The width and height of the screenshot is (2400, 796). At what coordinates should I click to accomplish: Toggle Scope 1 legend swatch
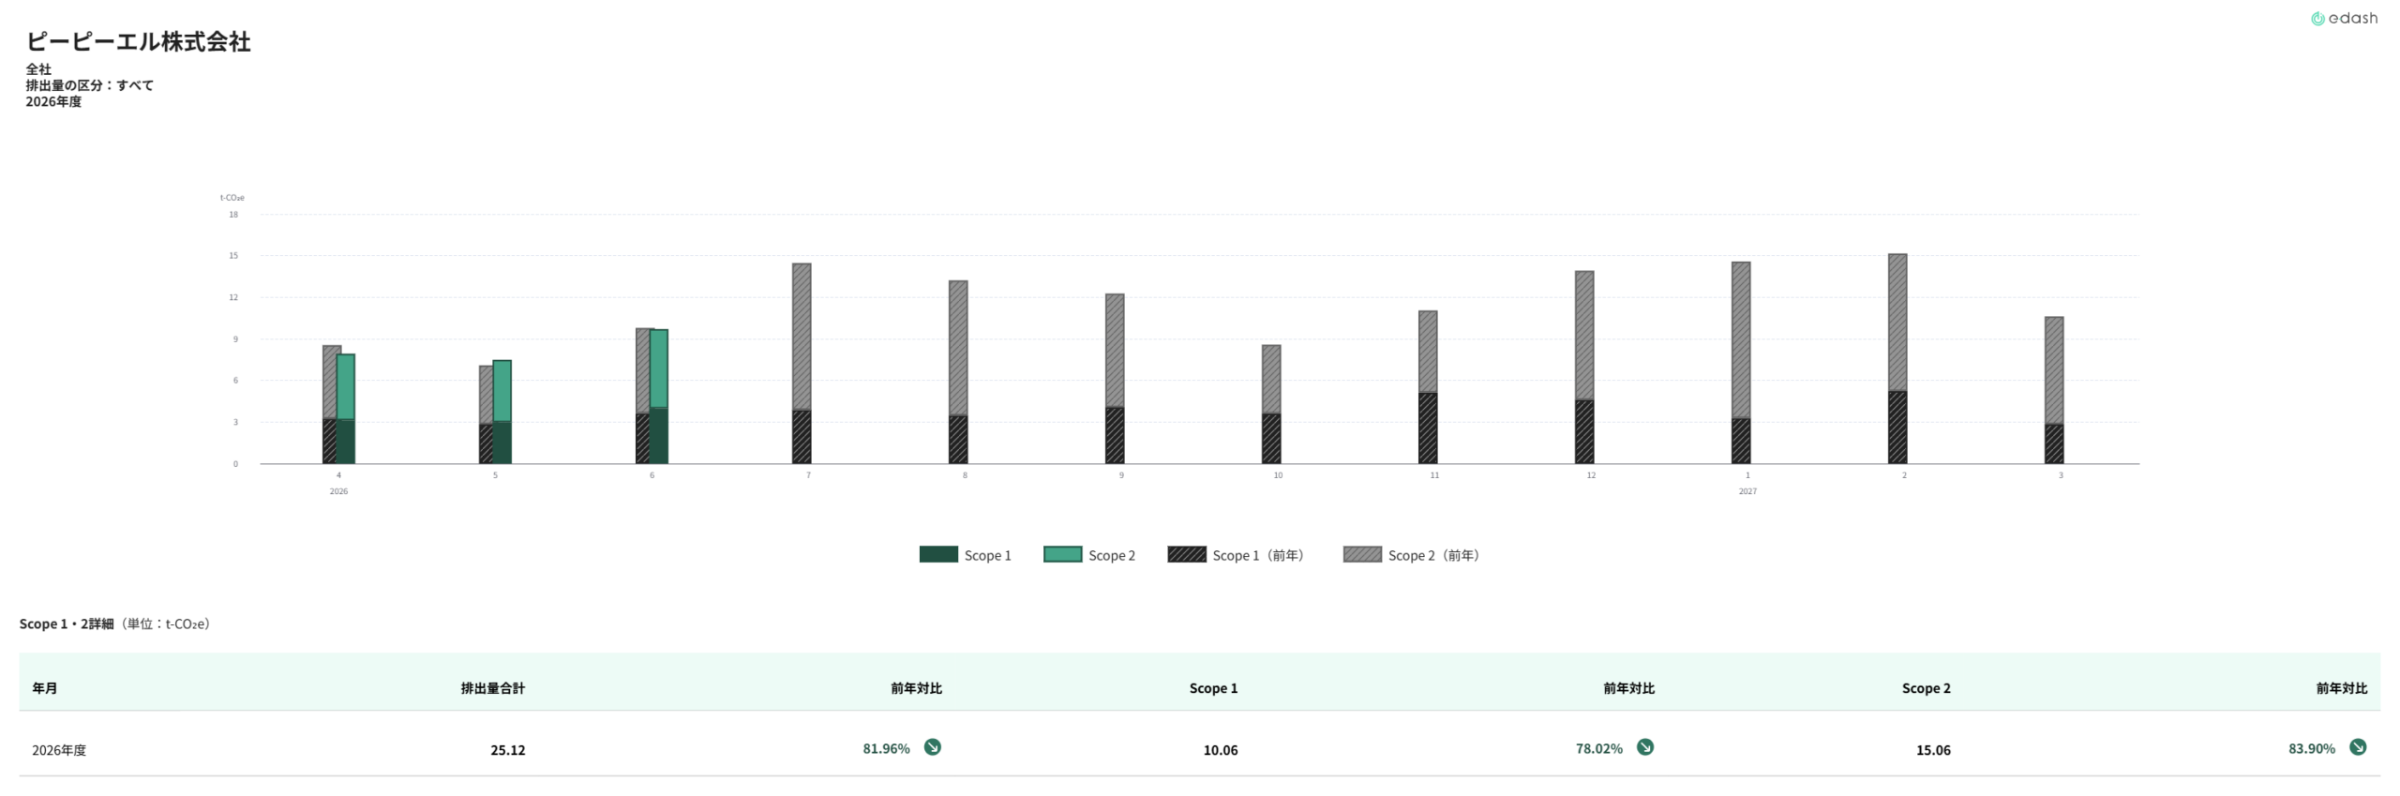coord(938,554)
